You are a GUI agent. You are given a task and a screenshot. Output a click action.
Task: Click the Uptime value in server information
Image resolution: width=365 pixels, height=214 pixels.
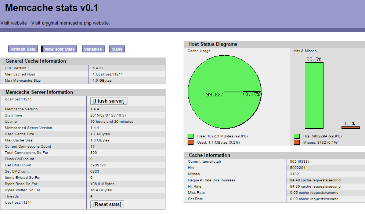click(x=112, y=122)
